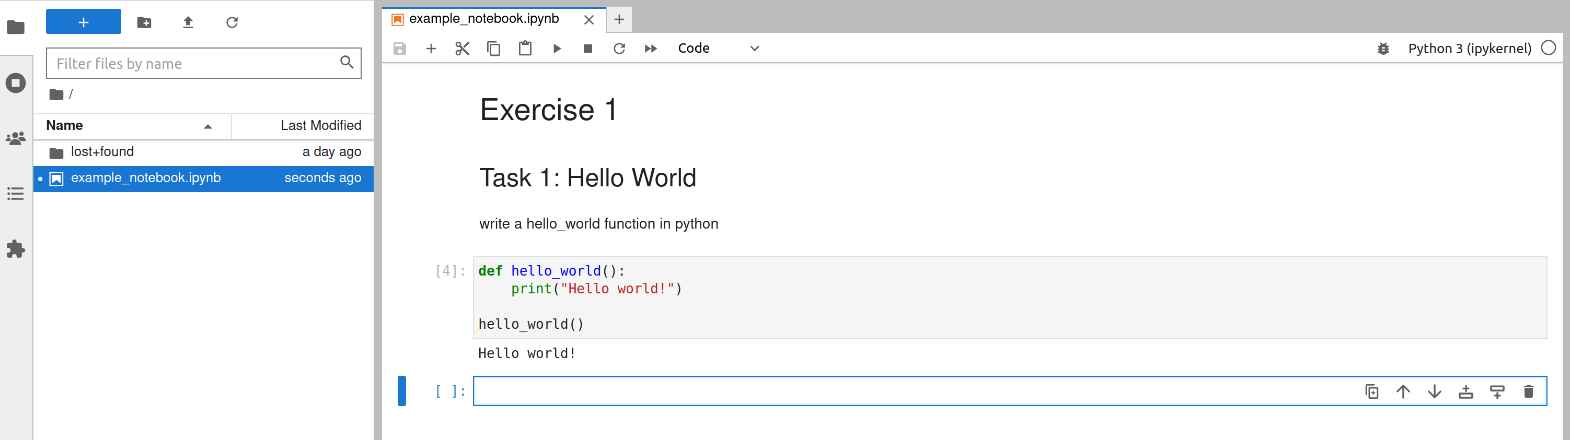This screenshot has width=1570, height=440.
Task: Open the Extension Manager puzzle icon
Action: click(x=16, y=249)
